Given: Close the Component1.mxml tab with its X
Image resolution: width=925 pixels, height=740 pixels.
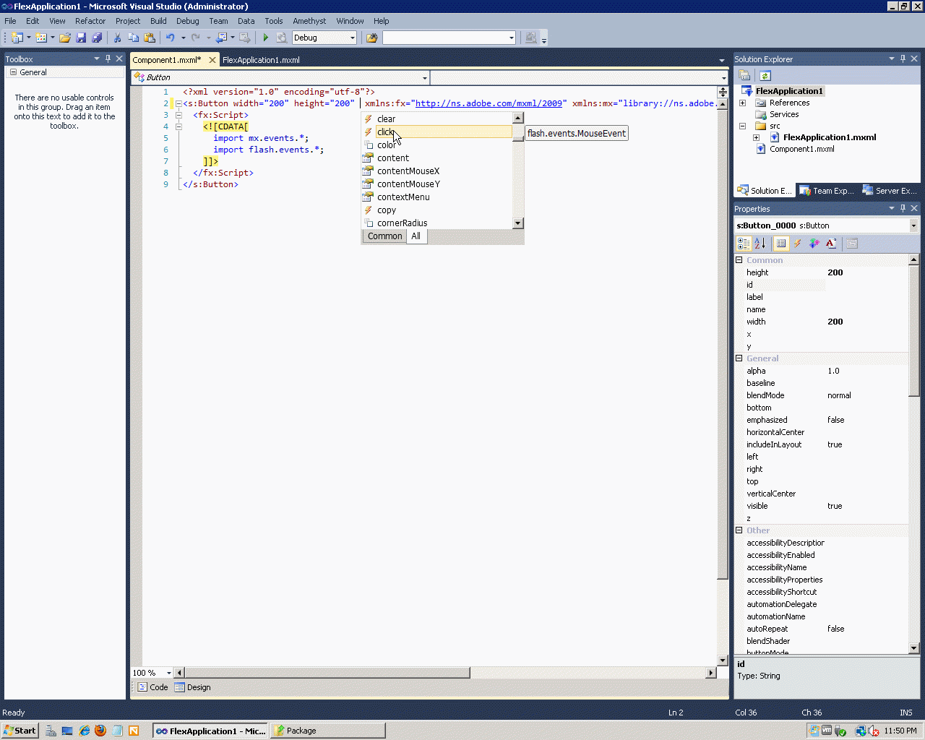Looking at the screenshot, I should pyautogui.click(x=212, y=60).
